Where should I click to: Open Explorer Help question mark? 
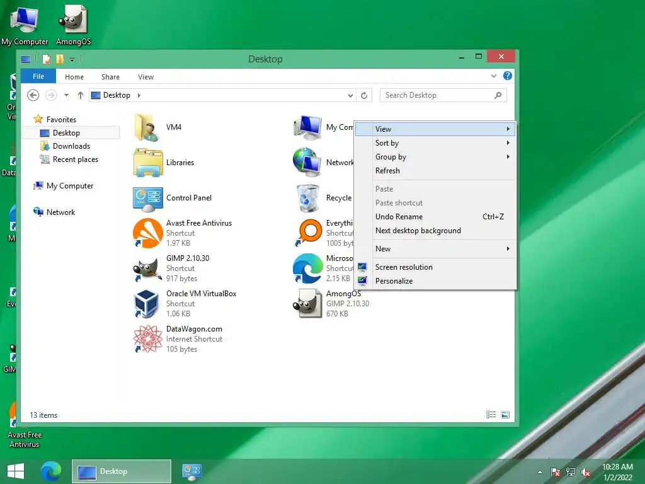[508, 76]
